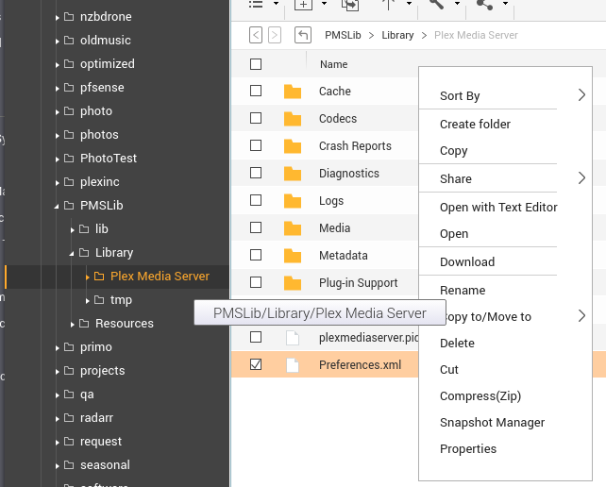Choose Create folder from context menu

point(475,124)
